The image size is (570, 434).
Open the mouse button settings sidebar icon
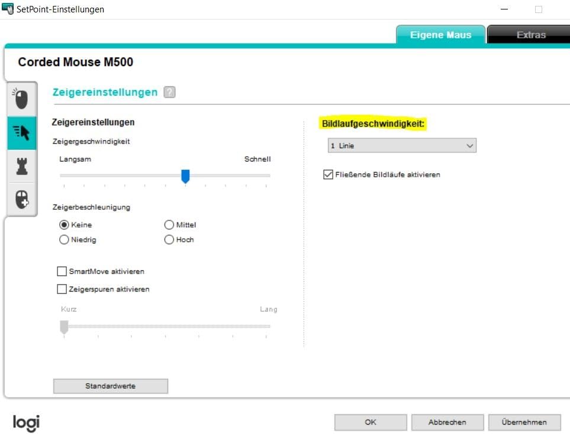[21, 99]
